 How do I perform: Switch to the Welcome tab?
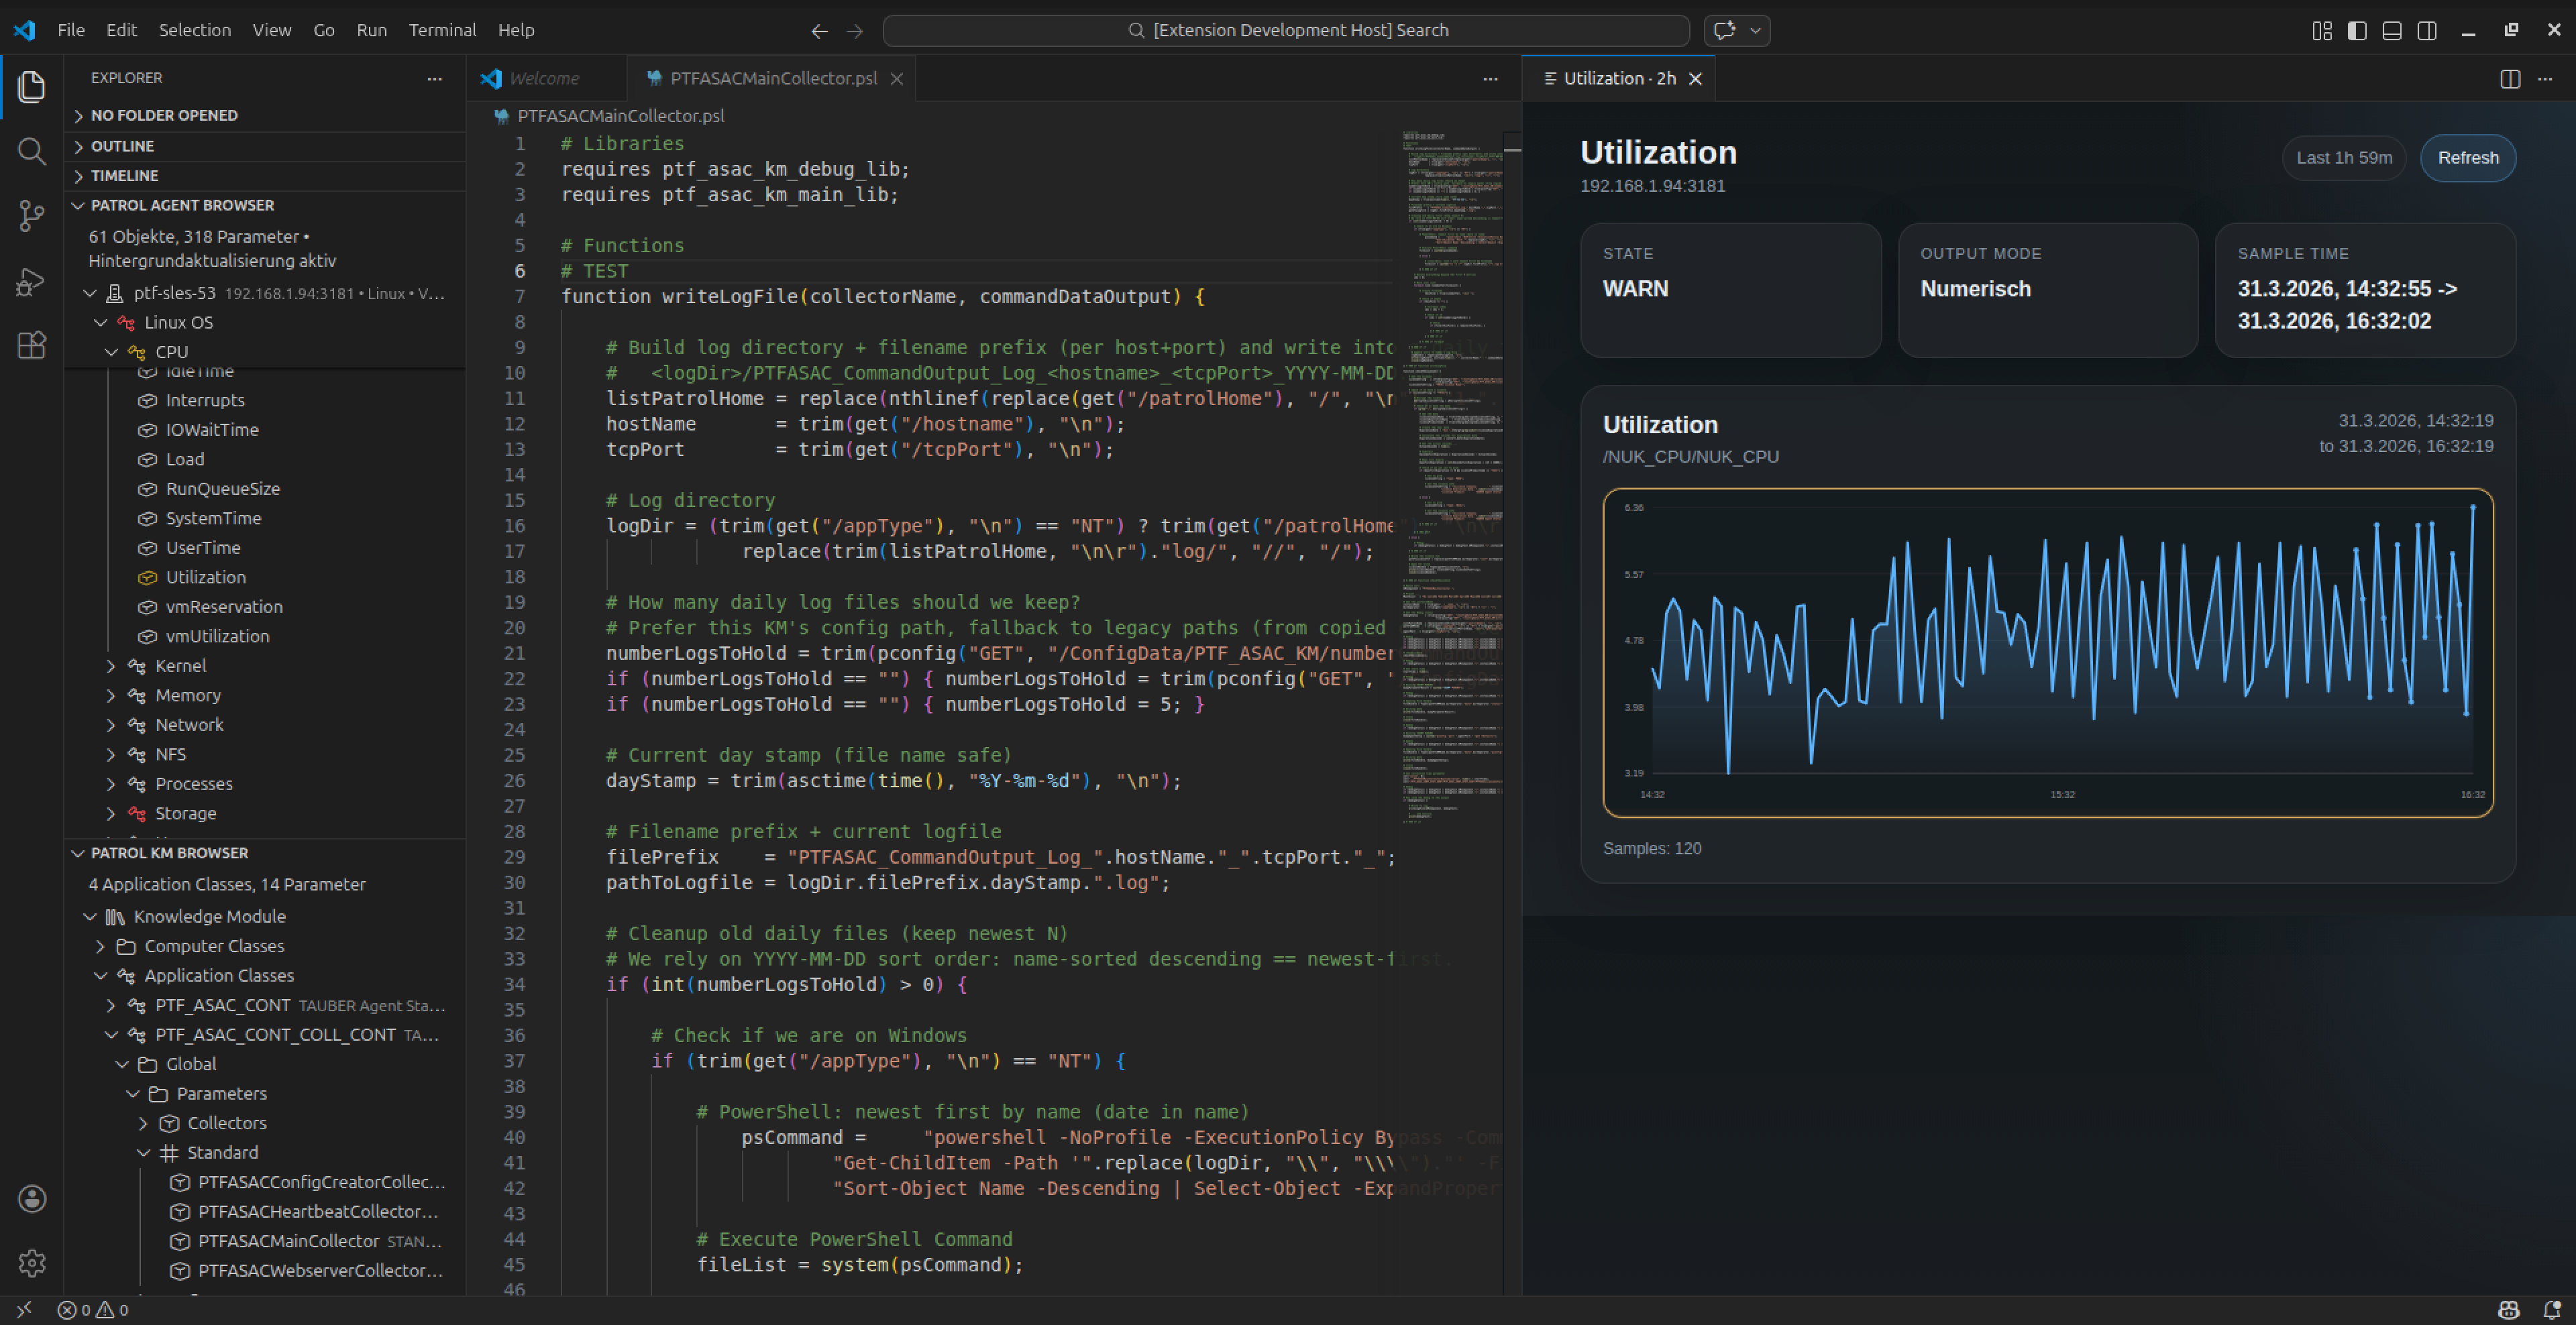[x=545, y=79]
